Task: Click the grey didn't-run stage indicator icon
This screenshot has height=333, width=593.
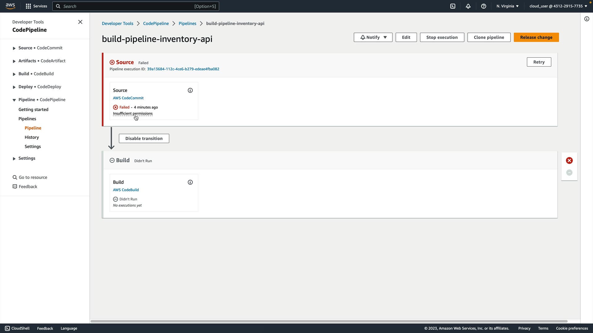Action: tap(569, 173)
